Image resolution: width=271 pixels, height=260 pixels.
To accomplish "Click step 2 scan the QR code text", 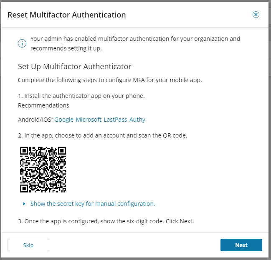I will pyautogui.click(x=102, y=135).
